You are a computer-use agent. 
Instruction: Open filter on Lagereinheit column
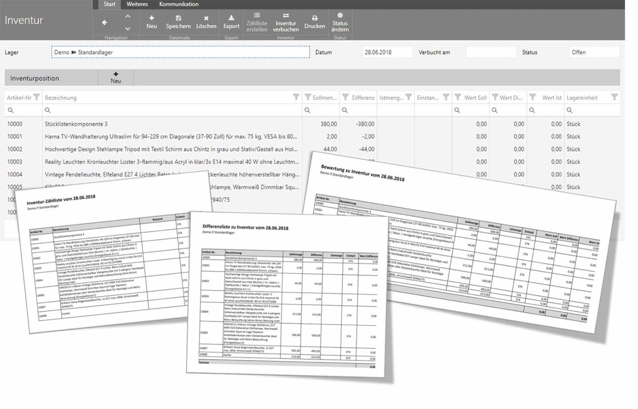614,97
